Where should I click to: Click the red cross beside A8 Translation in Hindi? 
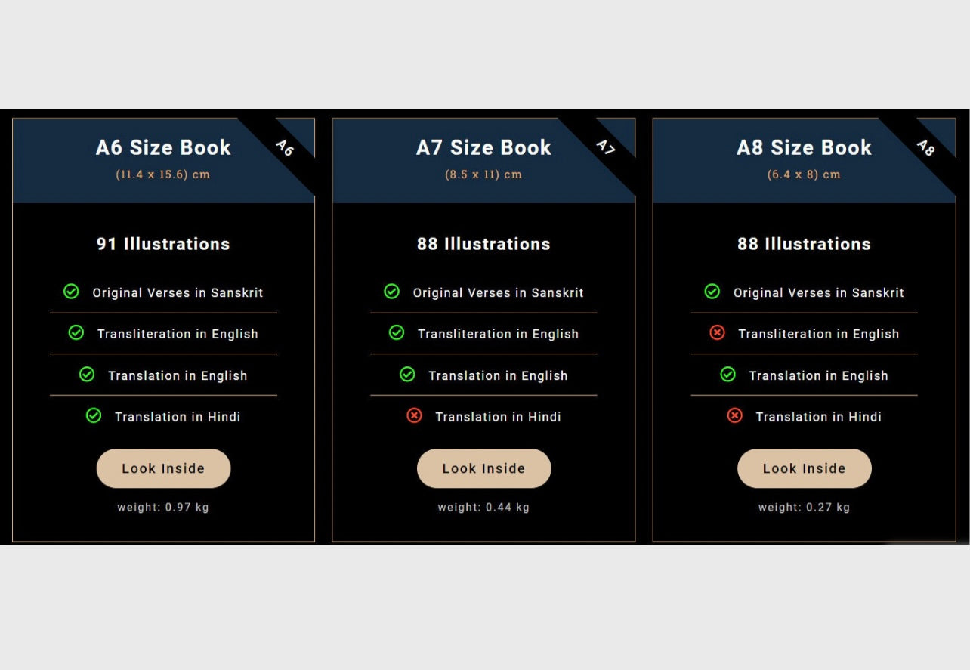pos(734,415)
